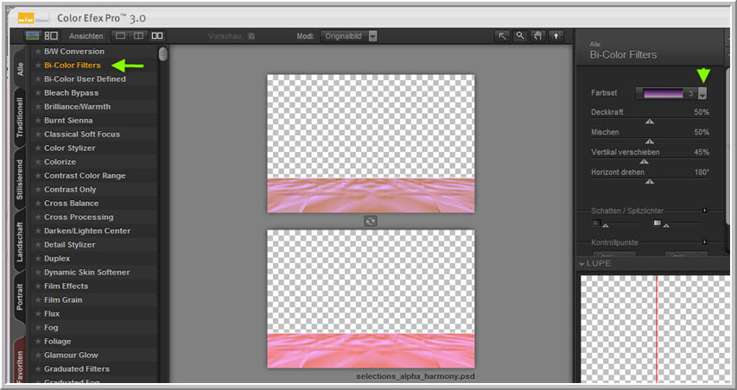Open the Alle tab

tap(21, 69)
